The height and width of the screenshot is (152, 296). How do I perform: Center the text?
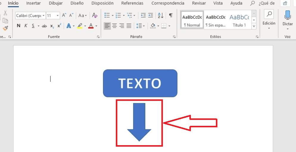click(x=114, y=26)
